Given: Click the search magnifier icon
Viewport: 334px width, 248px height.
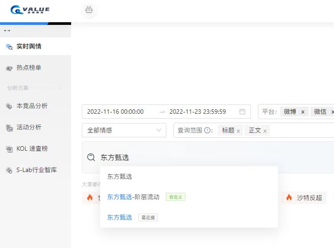Looking at the screenshot, I should [x=91, y=157].
